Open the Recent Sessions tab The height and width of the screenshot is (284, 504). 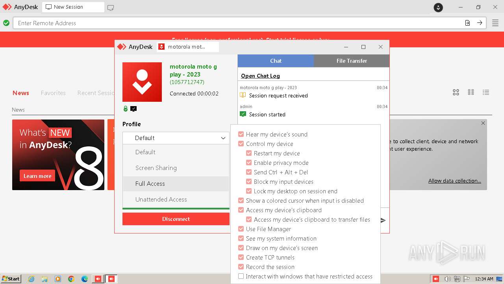coord(96,93)
